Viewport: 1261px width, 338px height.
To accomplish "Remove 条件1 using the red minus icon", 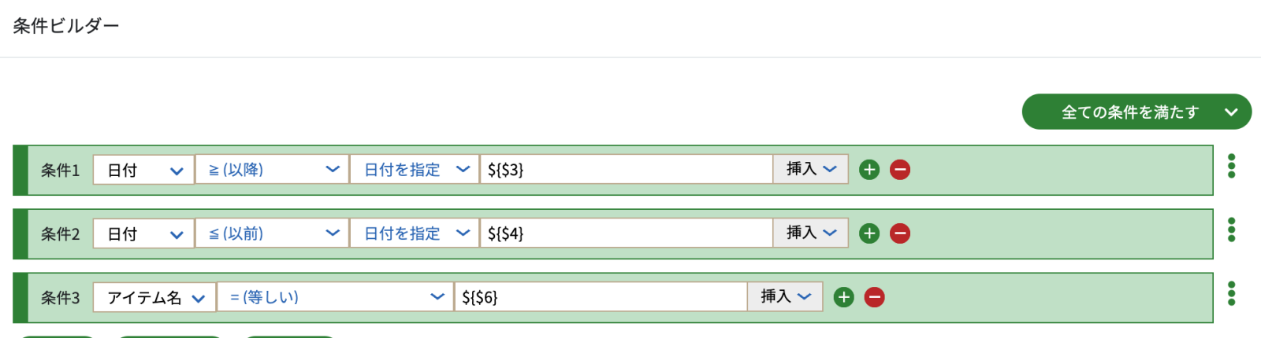I will pyautogui.click(x=900, y=170).
